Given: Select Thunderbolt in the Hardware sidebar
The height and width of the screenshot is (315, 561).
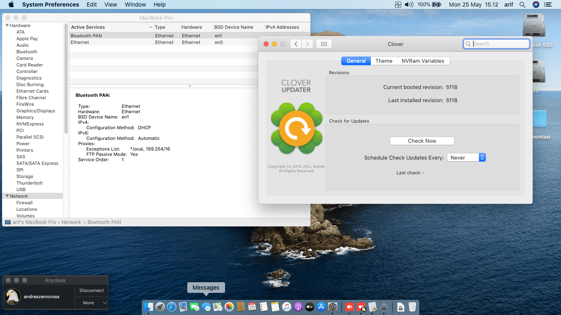Looking at the screenshot, I should coord(30,183).
